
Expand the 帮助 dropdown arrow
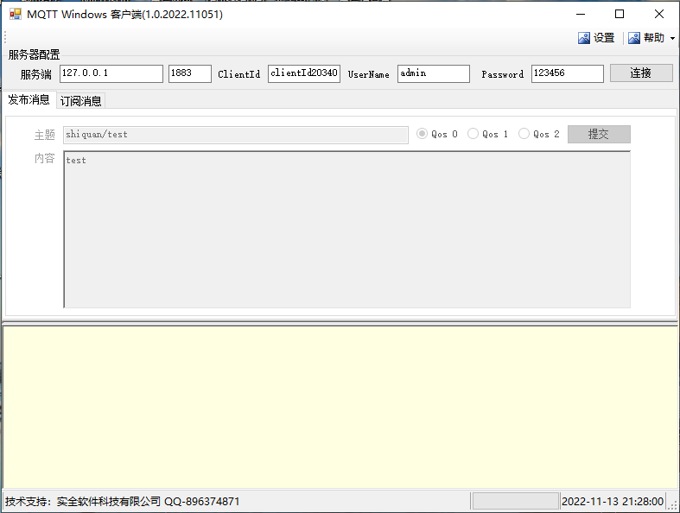pos(672,39)
